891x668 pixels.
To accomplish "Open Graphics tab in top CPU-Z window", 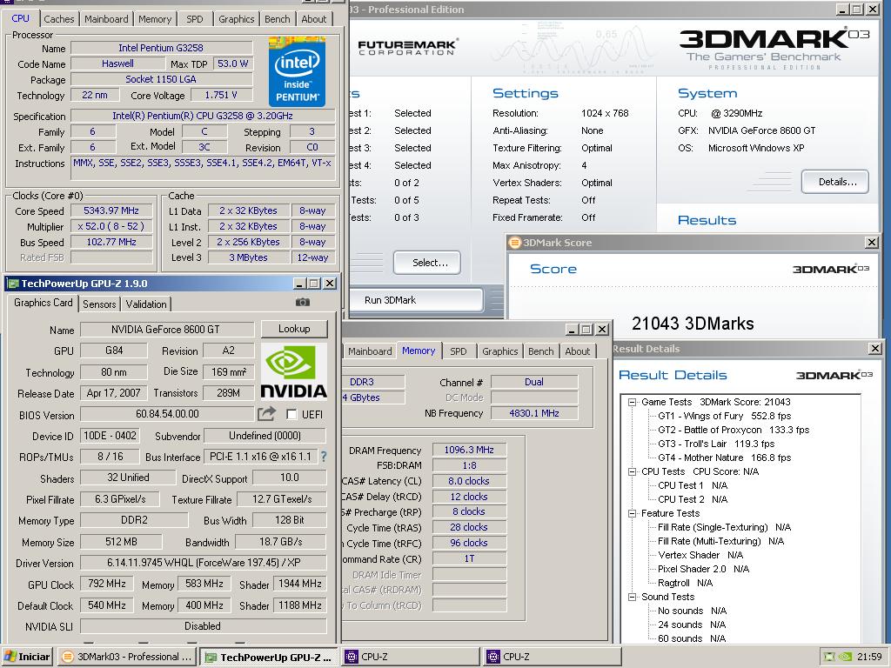I will pos(237,19).
